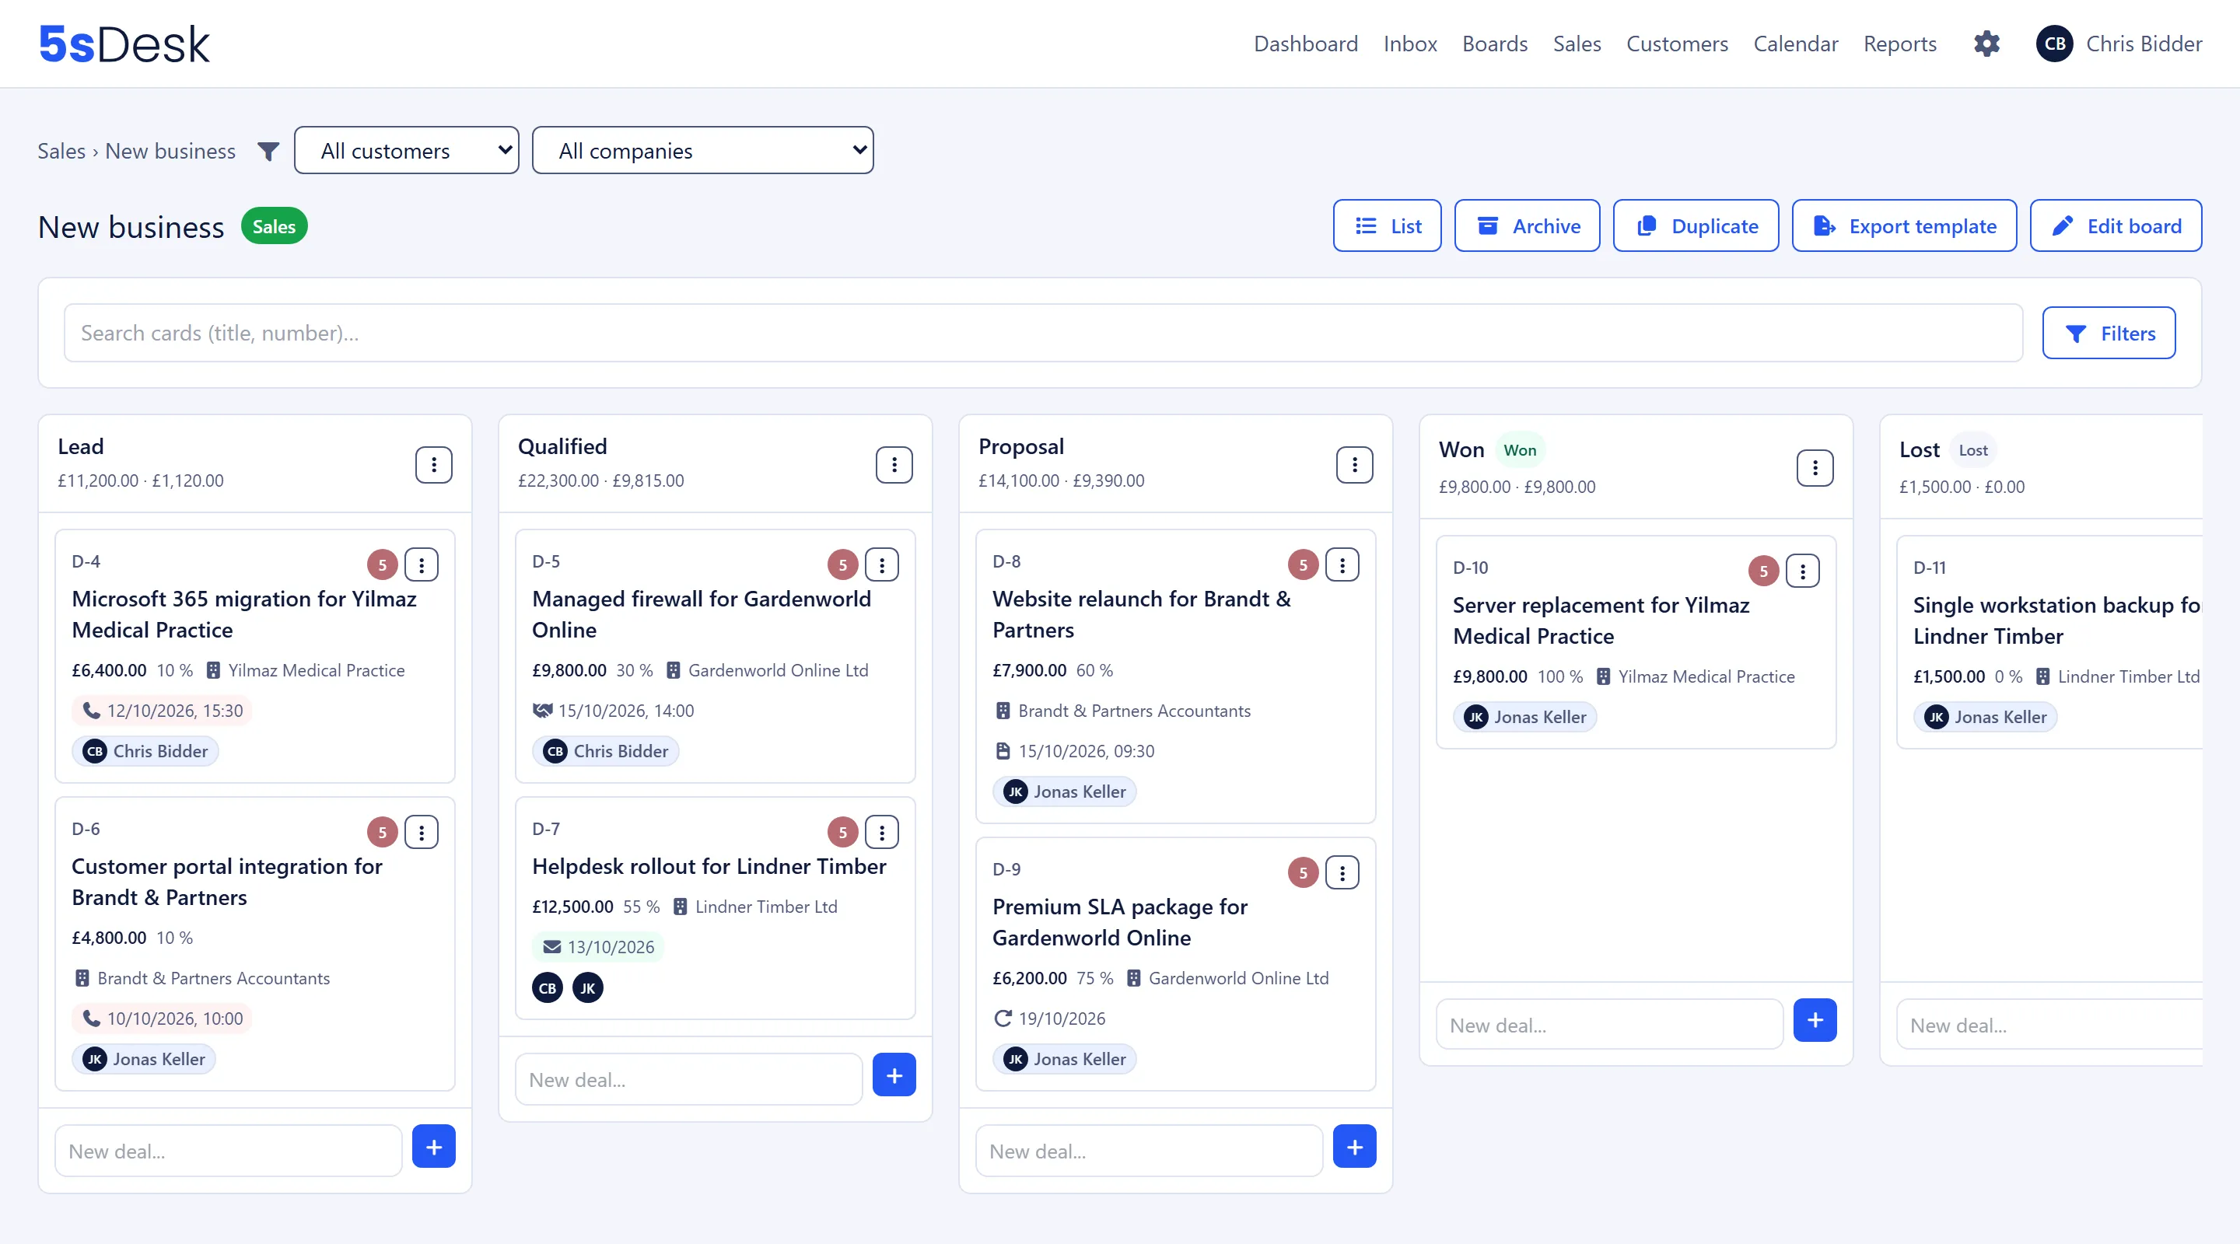Click the red 5 badge on D-6

382,832
